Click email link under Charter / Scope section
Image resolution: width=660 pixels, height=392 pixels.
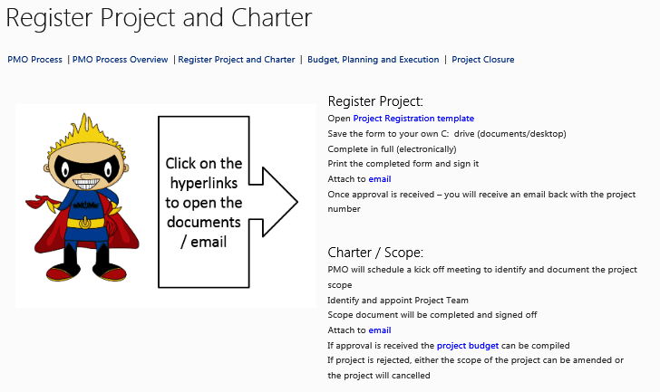point(380,330)
